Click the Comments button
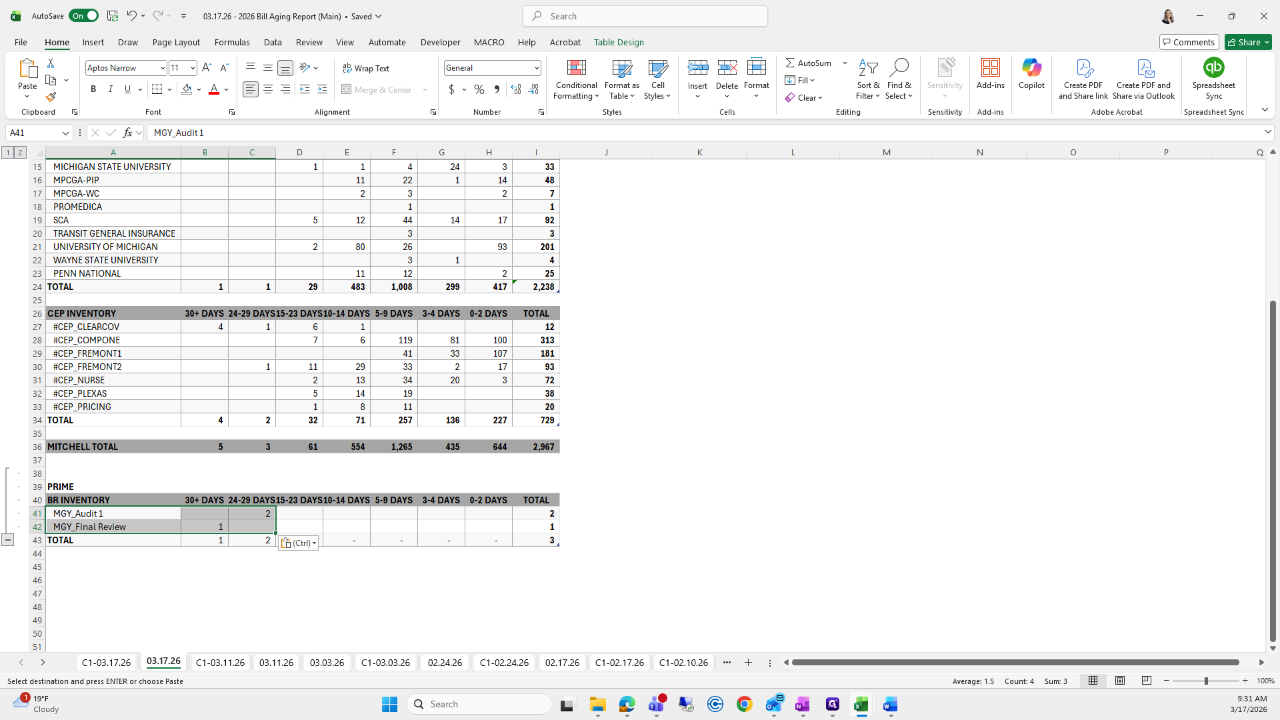The height and width of the screenshot is (720, 1280). click(1189, 42)
